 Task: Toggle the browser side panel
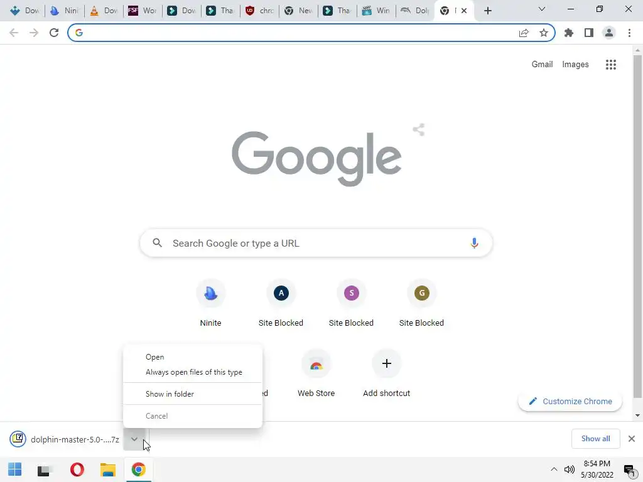(x=589, y=33)
